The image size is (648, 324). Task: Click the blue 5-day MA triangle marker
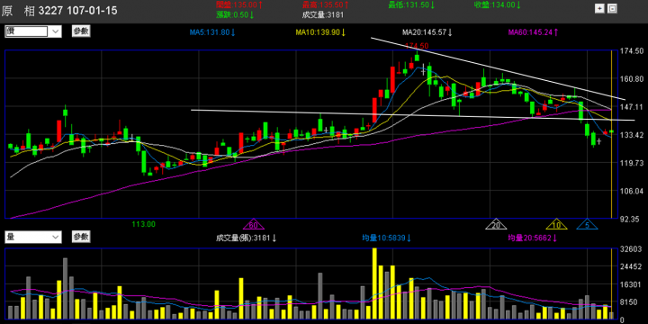tap(587, 224)
